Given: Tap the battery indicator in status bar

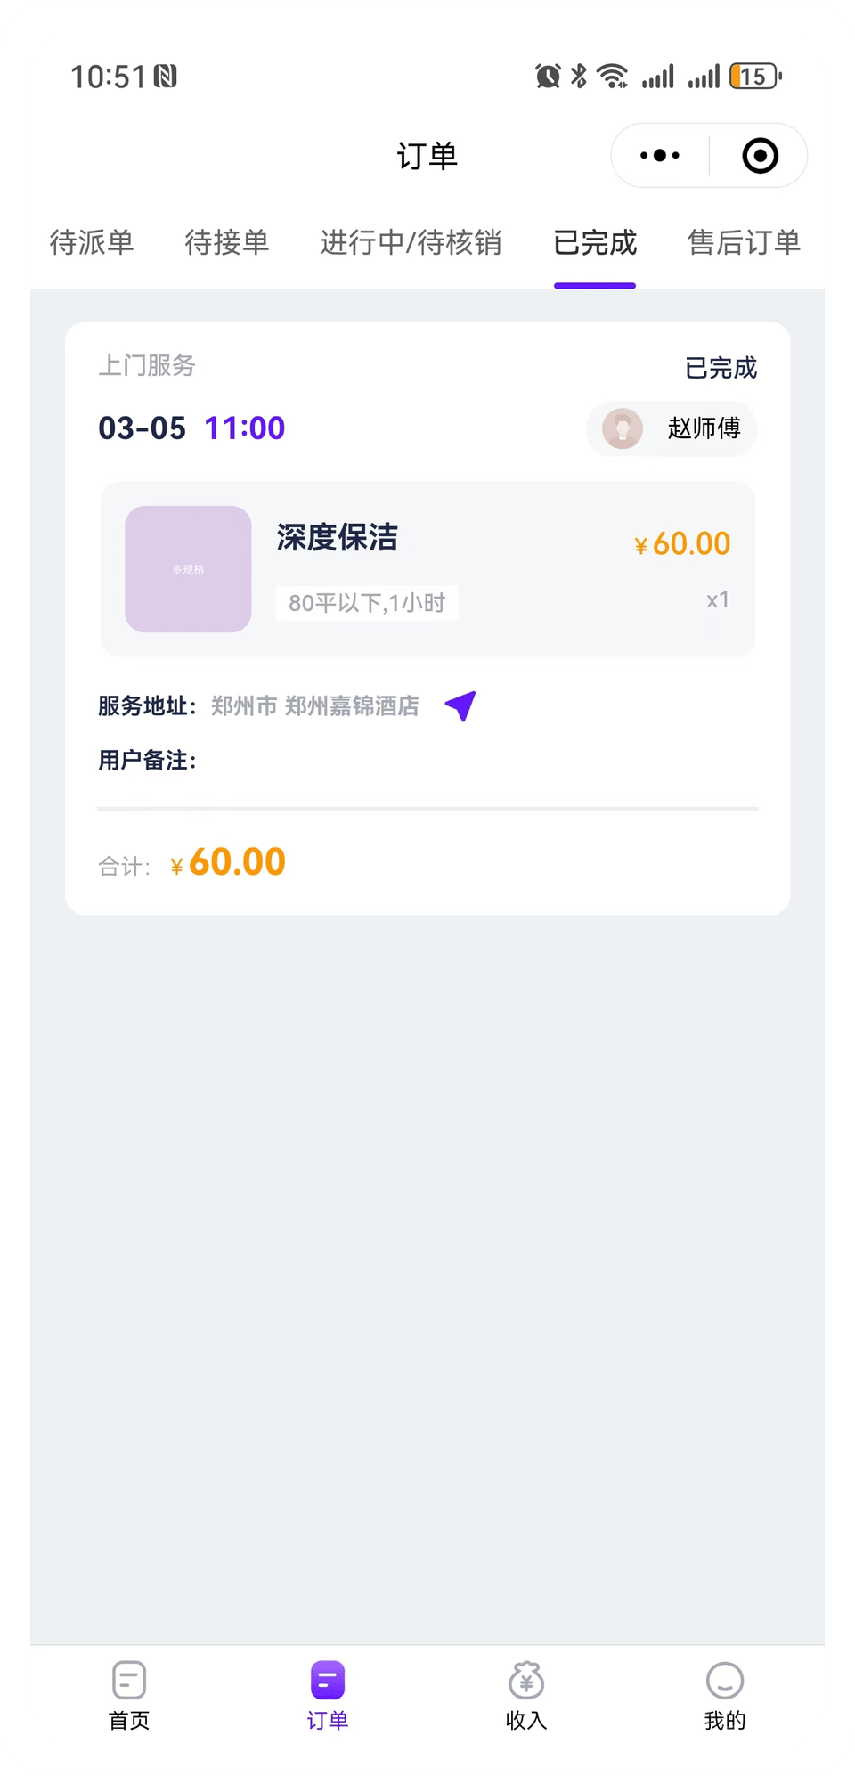Looking at the screenshot, I should (754, 77).
